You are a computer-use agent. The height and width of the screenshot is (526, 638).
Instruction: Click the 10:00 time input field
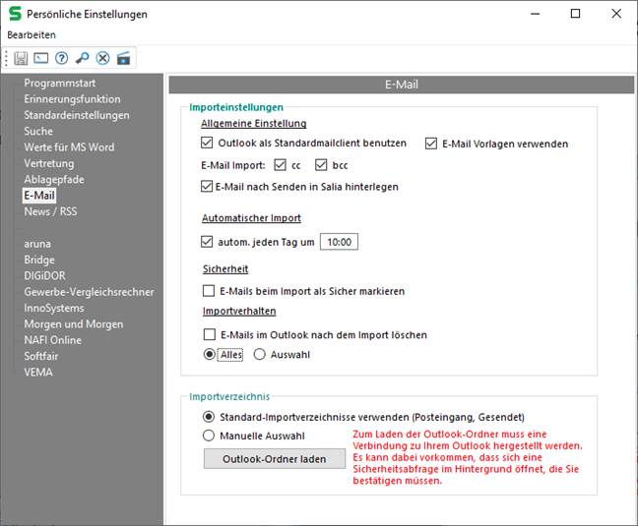point(340,242)
